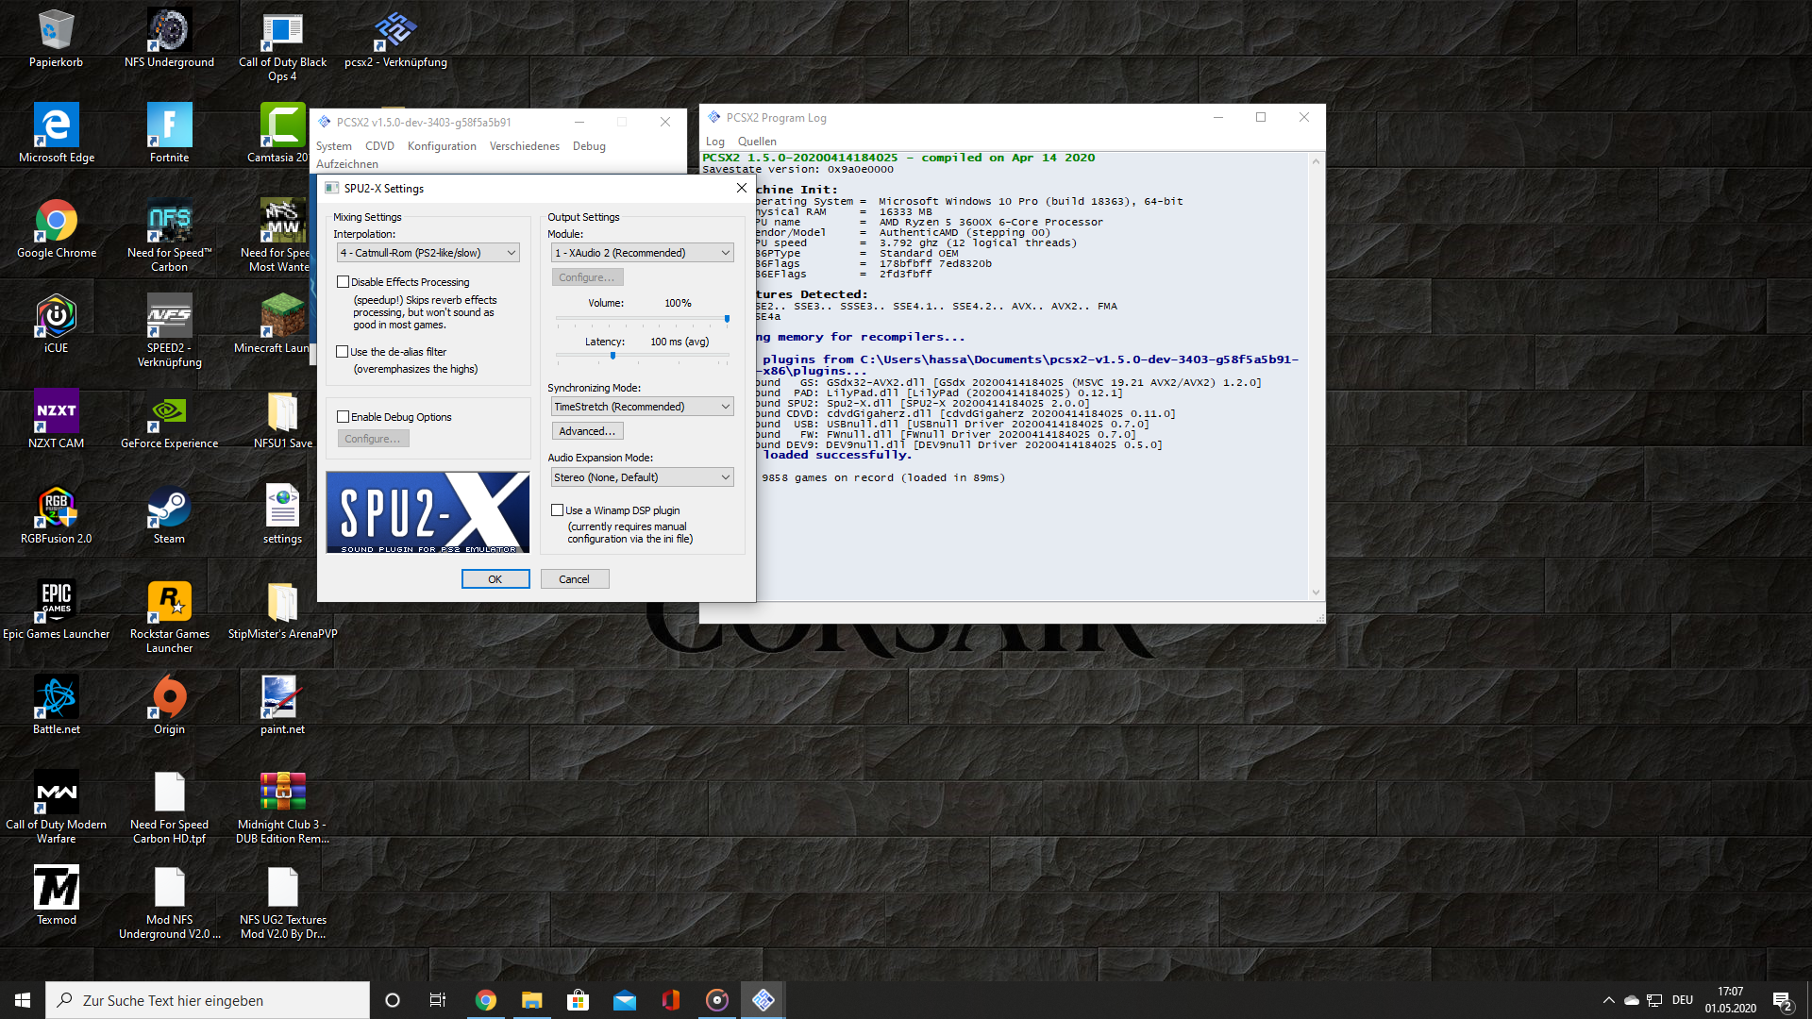Click Configure under Output Module
The width and height of the screenshot is (1812, 1019).
(587, 277)
